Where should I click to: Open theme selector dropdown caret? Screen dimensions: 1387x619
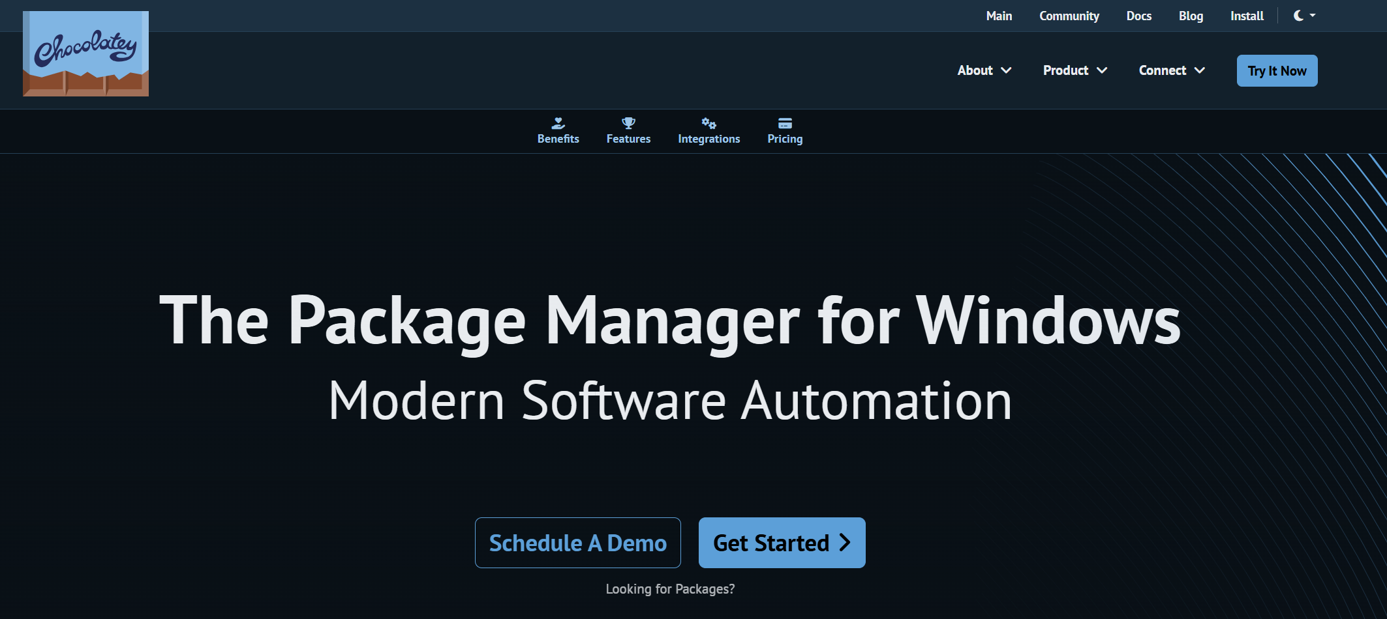(x=1313, y=16)
